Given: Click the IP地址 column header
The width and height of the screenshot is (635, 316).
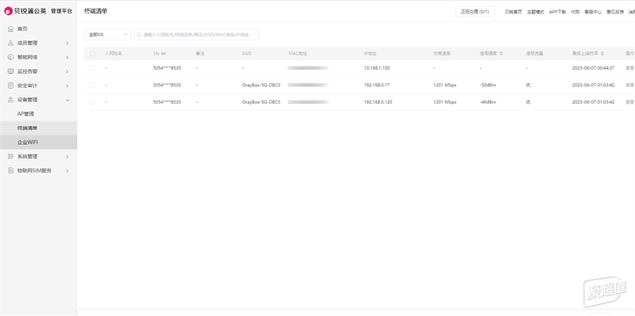Looking at the screenshot, I should 371,53.
